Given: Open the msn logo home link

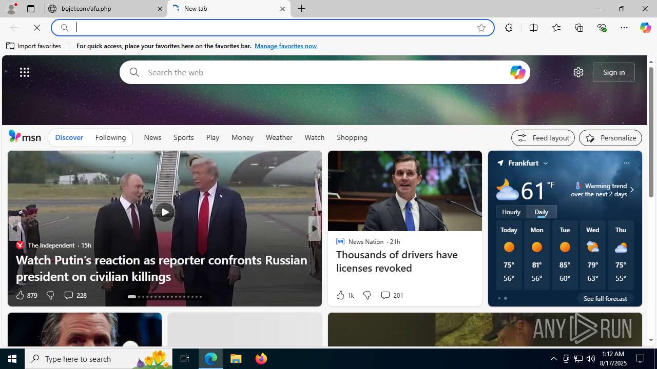Looking at the screenshot, I should (x=25, y=136).
